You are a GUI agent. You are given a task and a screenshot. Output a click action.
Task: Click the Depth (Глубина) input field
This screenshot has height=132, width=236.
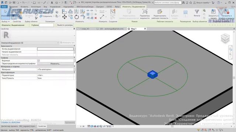(x=46, y=25)
